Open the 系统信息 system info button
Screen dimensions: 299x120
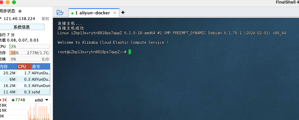point(22,27)
